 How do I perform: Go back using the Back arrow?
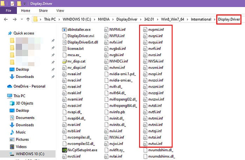pos(5,19)
